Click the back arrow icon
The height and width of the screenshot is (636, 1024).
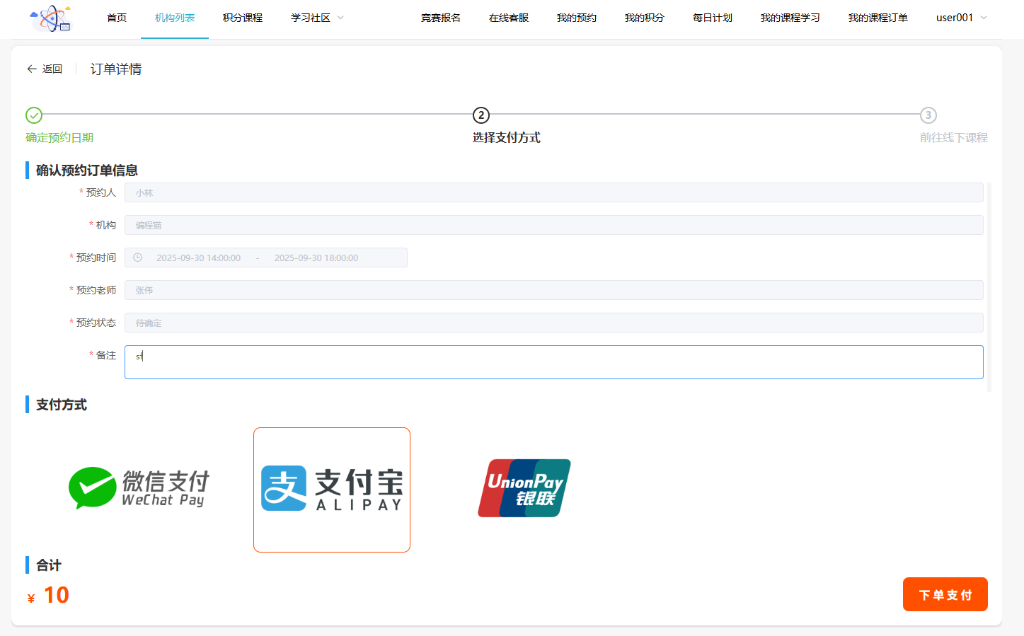32,69
